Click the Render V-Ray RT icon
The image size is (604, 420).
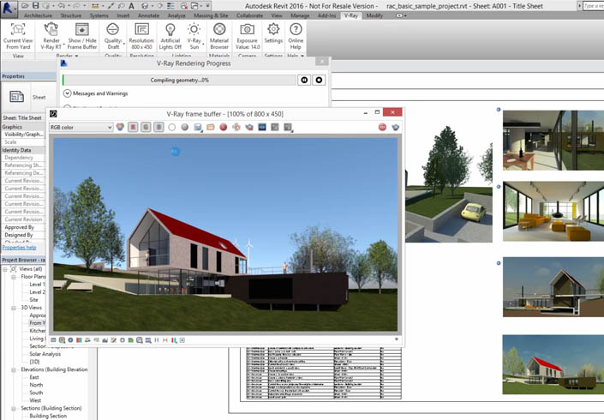[x=51, y=29]
